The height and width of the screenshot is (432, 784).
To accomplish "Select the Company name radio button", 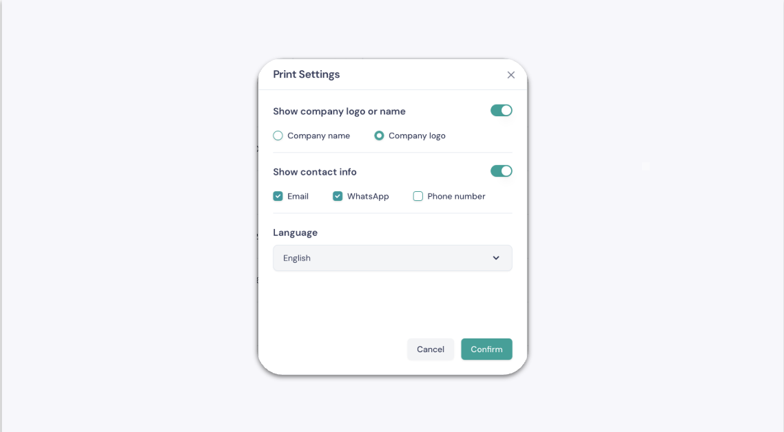I will 278,136.
